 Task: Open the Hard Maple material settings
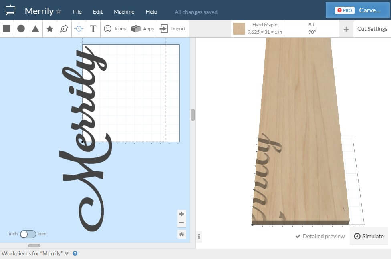tap(258, 29)
